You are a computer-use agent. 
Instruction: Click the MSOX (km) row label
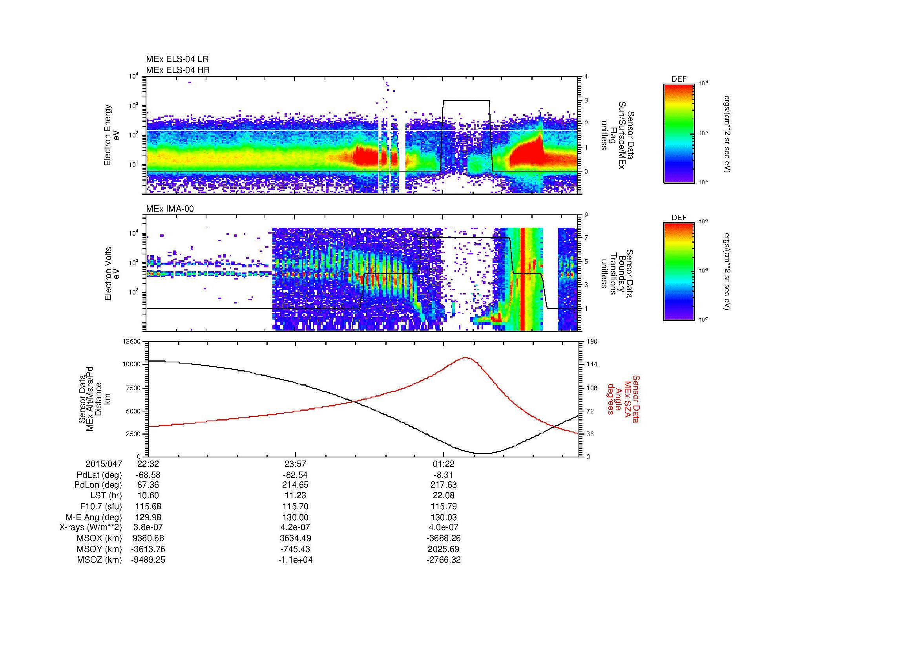pos(99,538)
